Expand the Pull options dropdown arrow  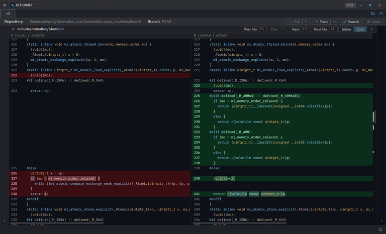pyautogui.click(x=306, y=22)
